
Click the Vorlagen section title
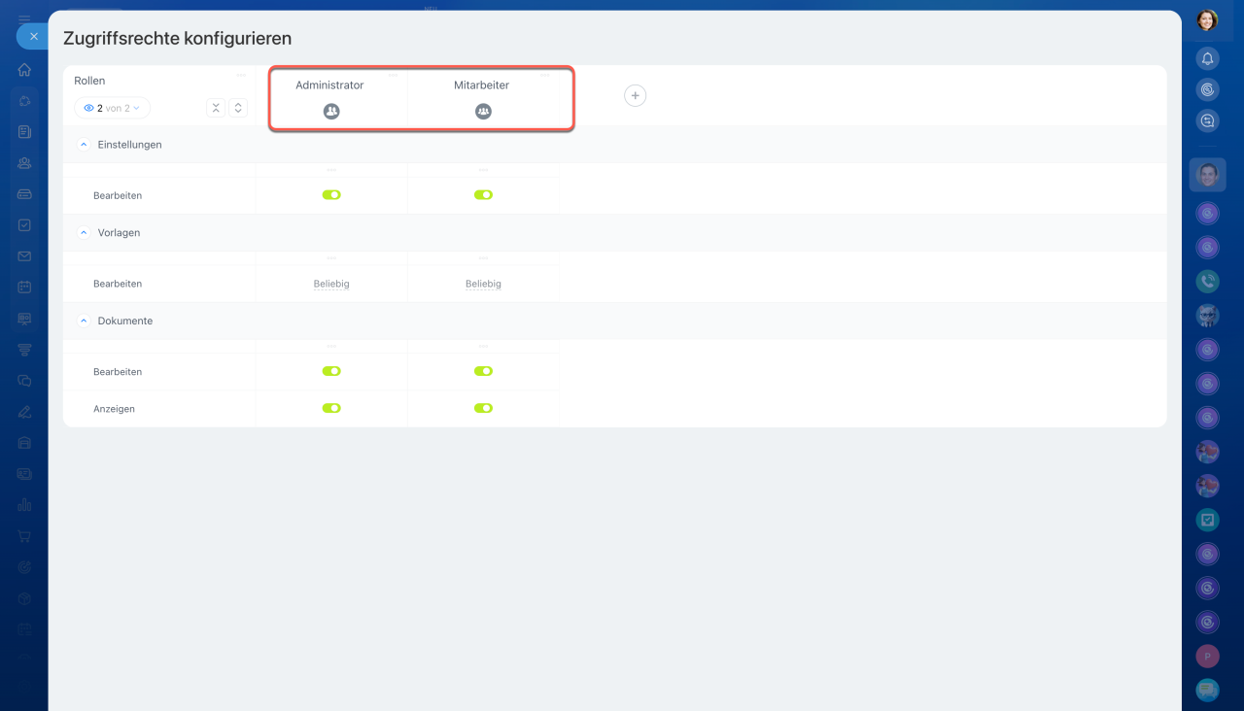click(119, 233)
